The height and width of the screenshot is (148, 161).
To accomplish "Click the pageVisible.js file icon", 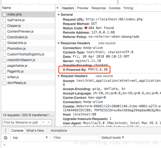I will click(4, 66).
